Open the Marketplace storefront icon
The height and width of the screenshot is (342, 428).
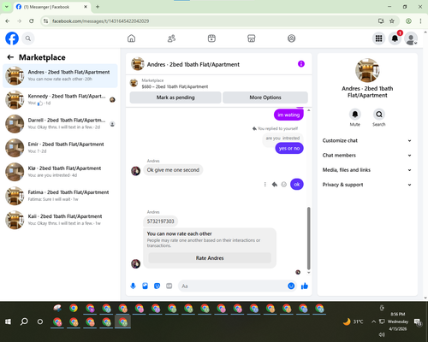252,38
